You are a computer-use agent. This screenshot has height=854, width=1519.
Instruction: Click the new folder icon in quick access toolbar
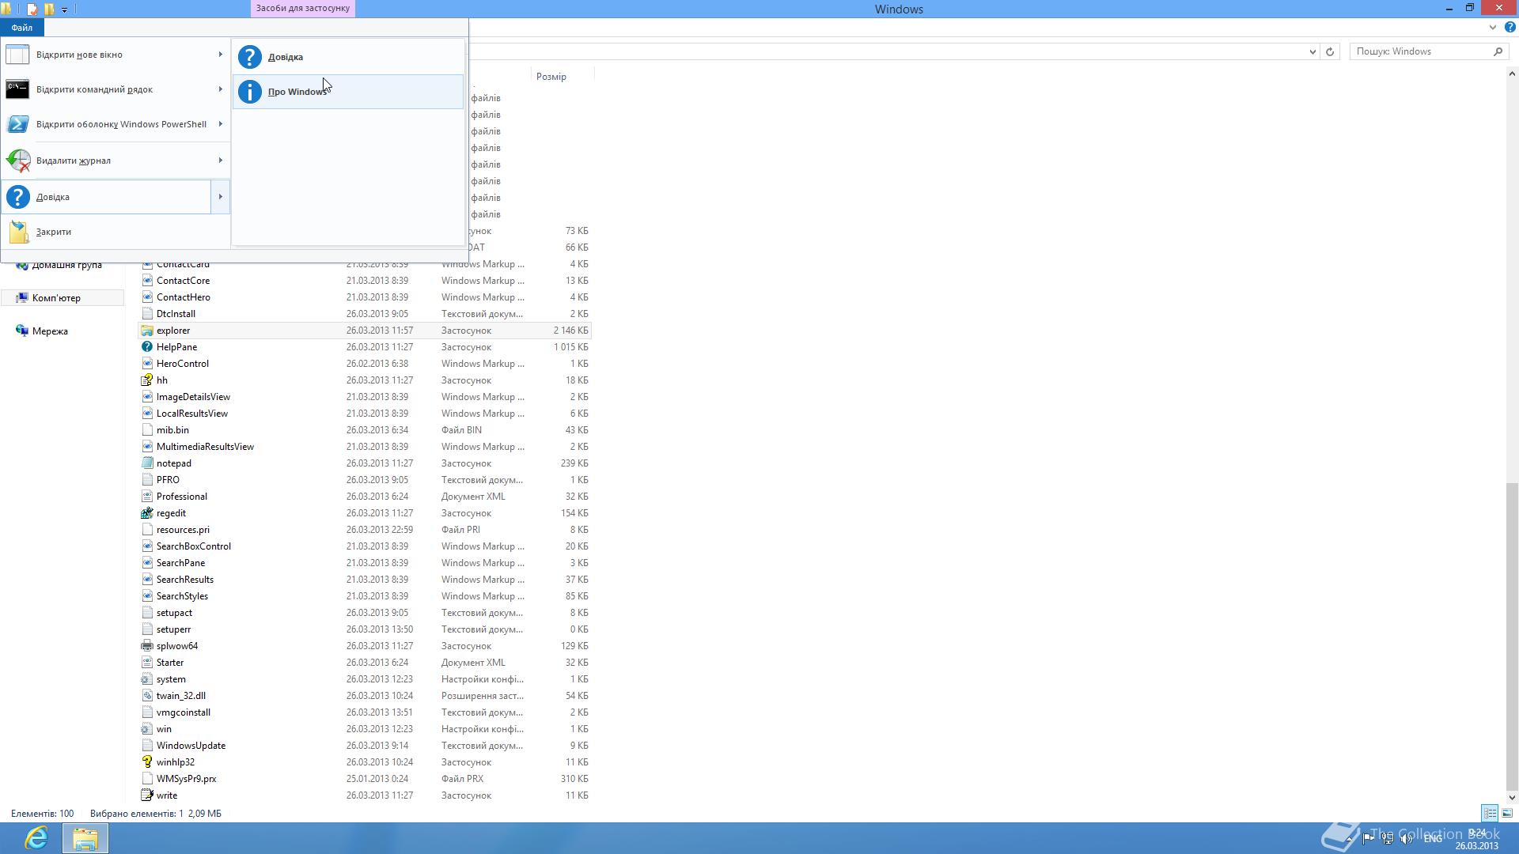tap(49, 9)
